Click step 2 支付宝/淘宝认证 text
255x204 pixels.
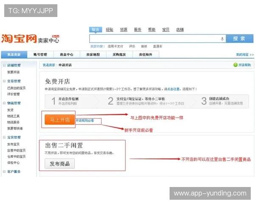click(x=141, y=99)
